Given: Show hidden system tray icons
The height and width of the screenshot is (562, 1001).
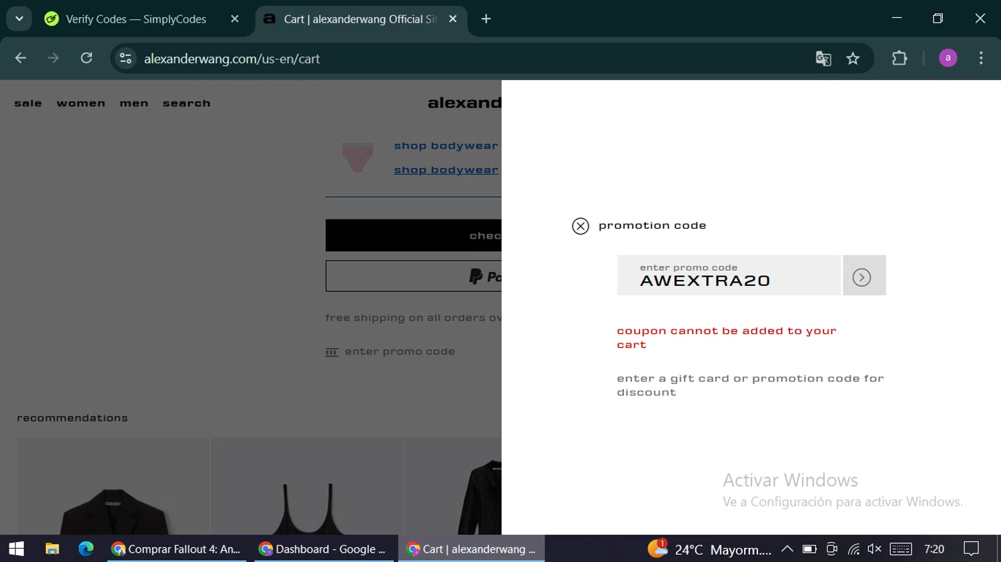Looking at the screenshot, I should click(x=787, y=549).
